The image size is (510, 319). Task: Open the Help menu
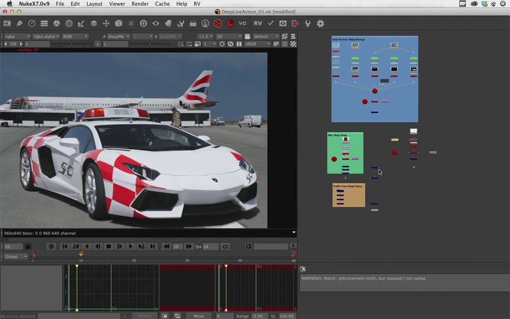tap(181, 4)
